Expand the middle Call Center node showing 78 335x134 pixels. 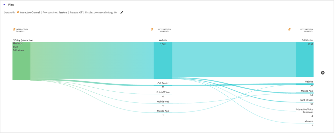[163, 85]
